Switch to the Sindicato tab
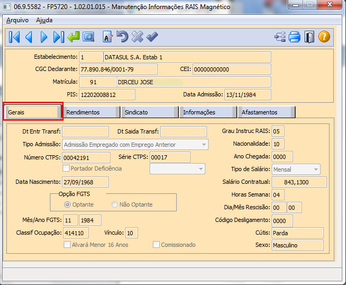Image resolution: width=346 pixels, height=285 pixels. pyautogui.click(x=150, y=112)
